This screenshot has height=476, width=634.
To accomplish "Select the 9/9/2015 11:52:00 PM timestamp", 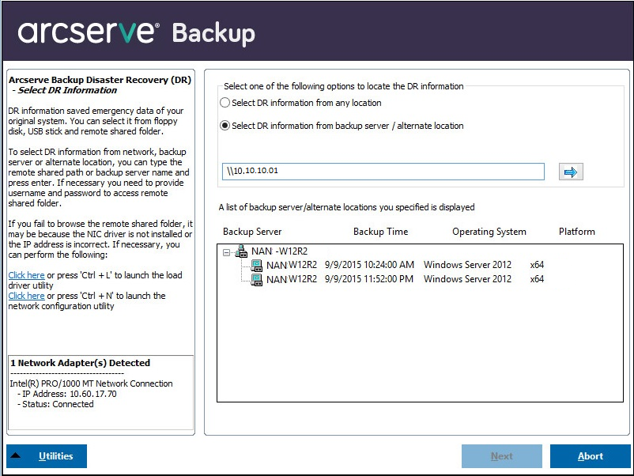I will pos(369,279).
